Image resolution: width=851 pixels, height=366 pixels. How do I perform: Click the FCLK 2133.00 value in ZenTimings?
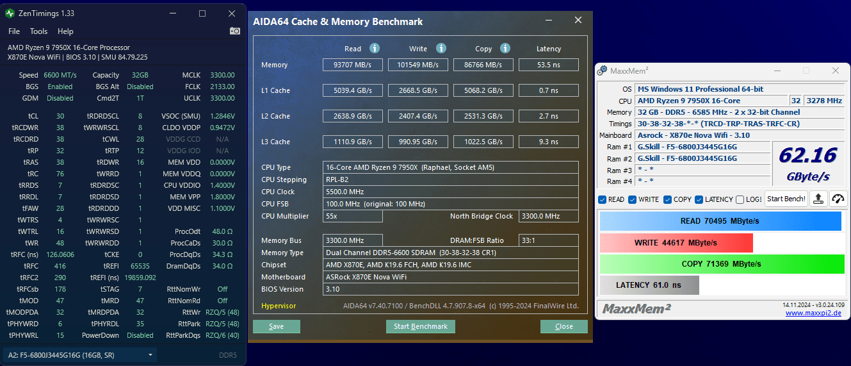[x=222, y=87]
